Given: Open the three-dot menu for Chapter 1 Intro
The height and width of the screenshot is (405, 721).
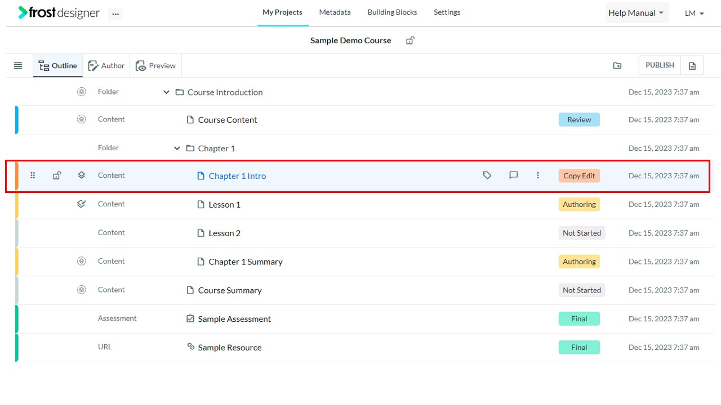Looking at the screenshot, I should click(x=538, y=175).
